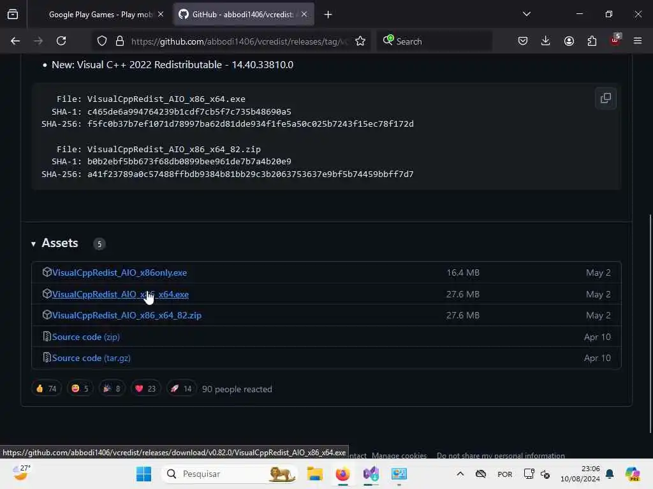Open the Windows Start menu
The image size is (653, 489).
pos(143,474)
